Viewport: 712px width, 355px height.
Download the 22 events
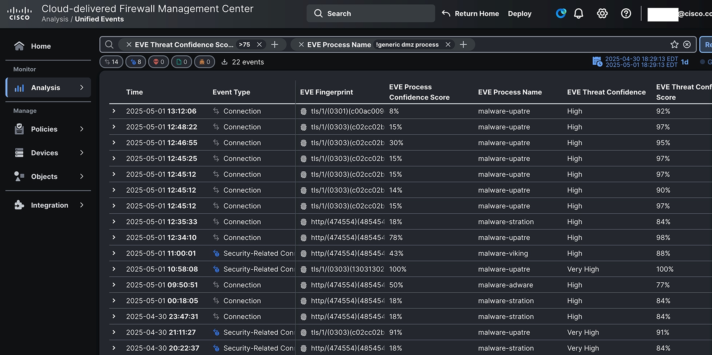(224, 62)
